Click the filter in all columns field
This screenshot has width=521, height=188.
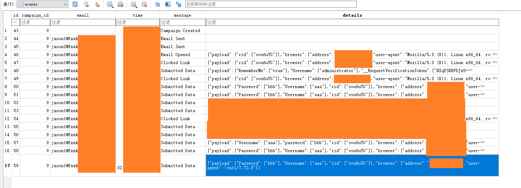tap(270, 4)
